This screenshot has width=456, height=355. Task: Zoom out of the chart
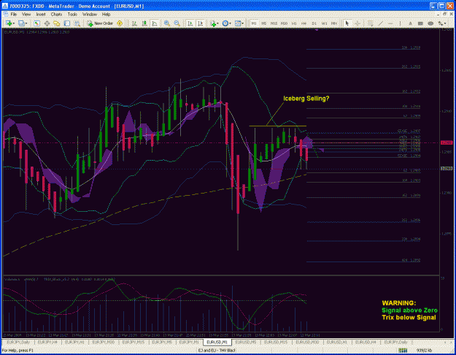tap(177, 23)
